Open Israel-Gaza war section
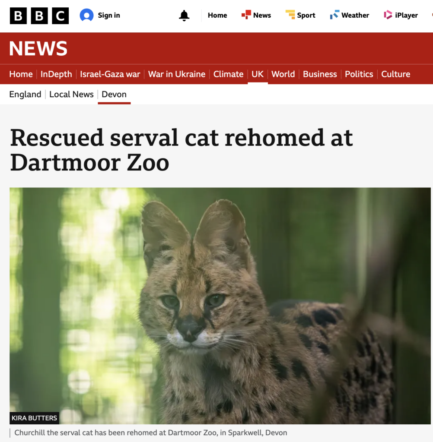Screen dimensions: 433x442 point(110,74)
